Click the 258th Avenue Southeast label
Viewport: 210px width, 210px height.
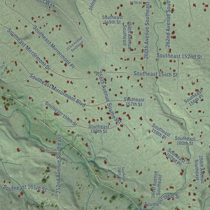point(127,35)
